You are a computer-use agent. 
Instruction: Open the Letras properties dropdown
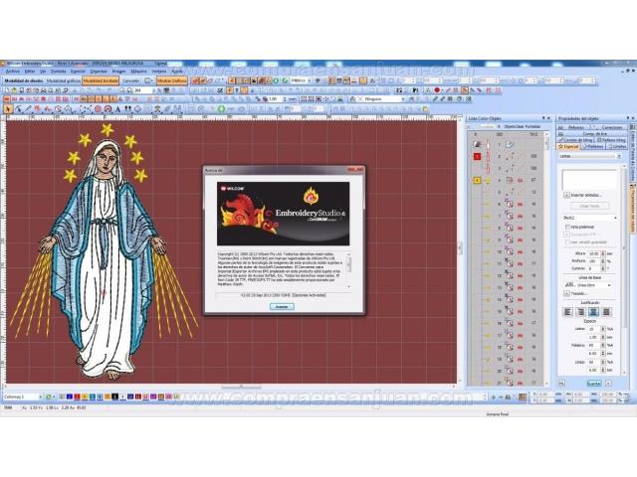click(618, 156)
